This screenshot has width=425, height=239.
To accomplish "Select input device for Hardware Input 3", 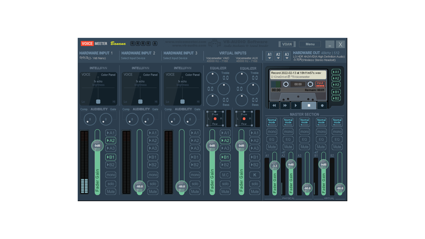I will (175, 58).
